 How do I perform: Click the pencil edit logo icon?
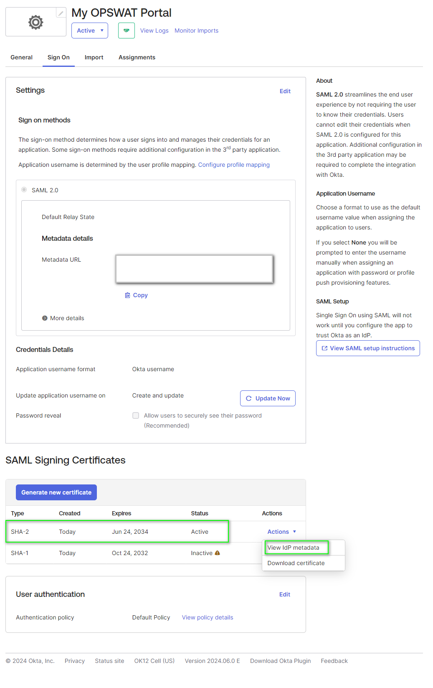[61, 13]
